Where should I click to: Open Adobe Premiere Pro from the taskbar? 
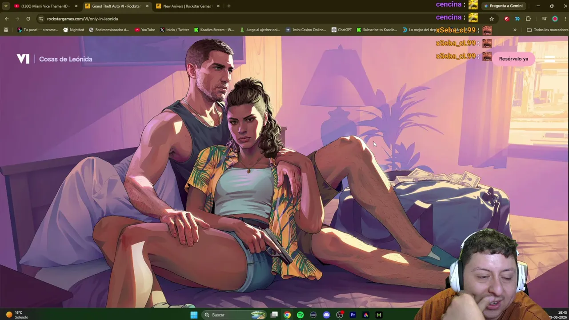[x=353, y=315]
